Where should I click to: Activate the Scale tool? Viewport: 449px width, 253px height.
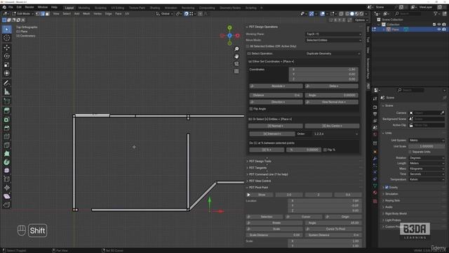tap(6, 65)
